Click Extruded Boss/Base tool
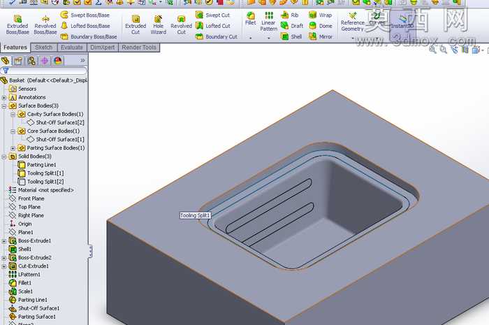489x325 pixels. pos(17,25)
